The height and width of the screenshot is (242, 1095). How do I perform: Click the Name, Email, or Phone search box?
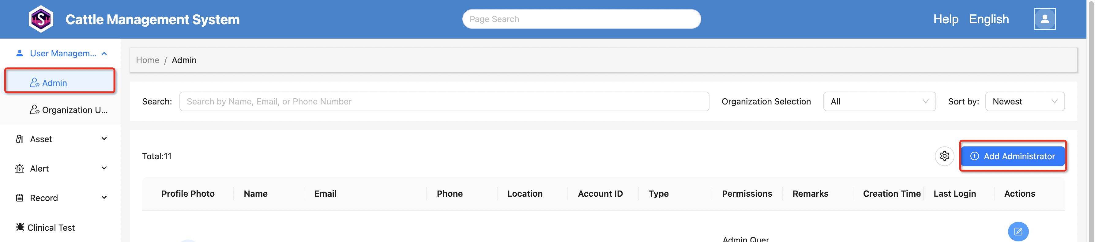tap(444, 102)
